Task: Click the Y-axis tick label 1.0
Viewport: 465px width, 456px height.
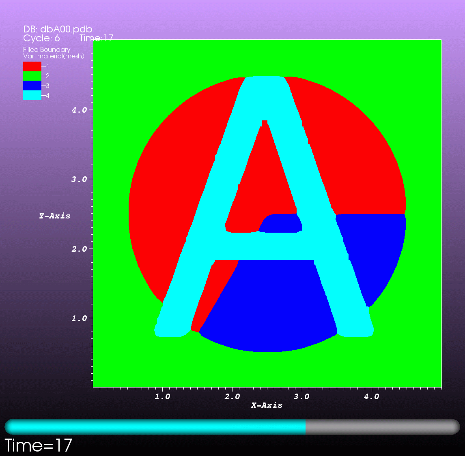Action: [x=79, y=318]
